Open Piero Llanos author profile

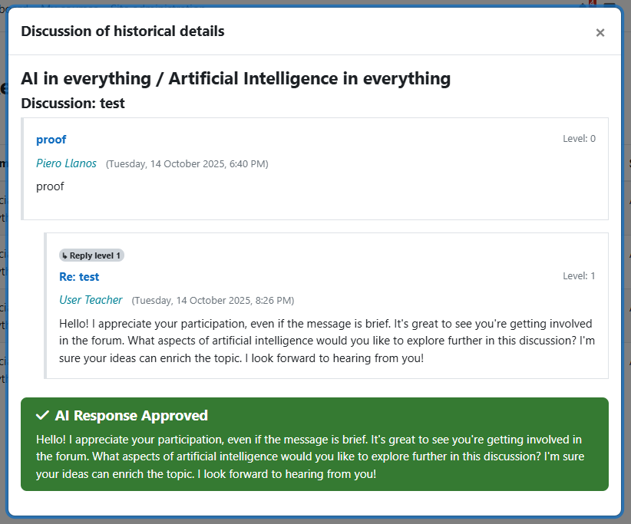[x=66, y=163]
